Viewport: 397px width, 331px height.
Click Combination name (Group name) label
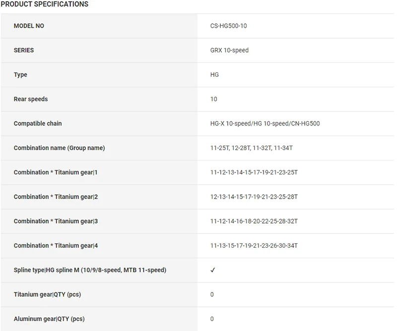click(59, 148)
